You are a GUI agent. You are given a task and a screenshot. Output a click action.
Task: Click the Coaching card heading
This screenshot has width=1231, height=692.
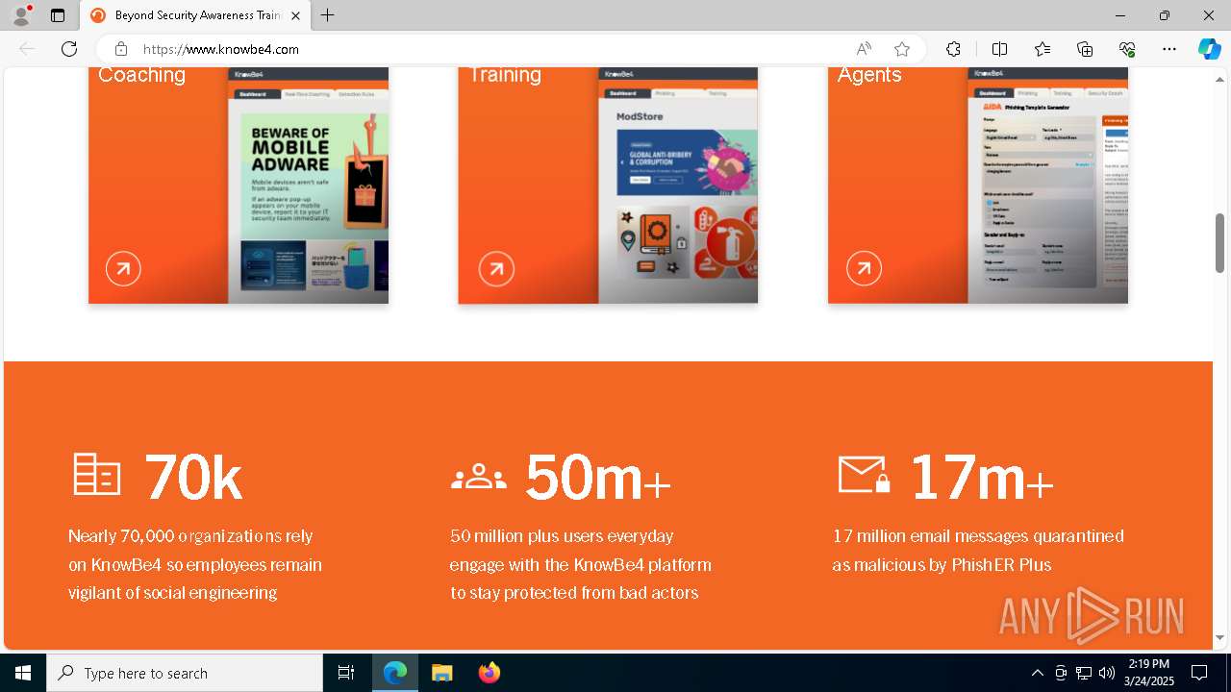pyautogui.click(x=141, y=74)
